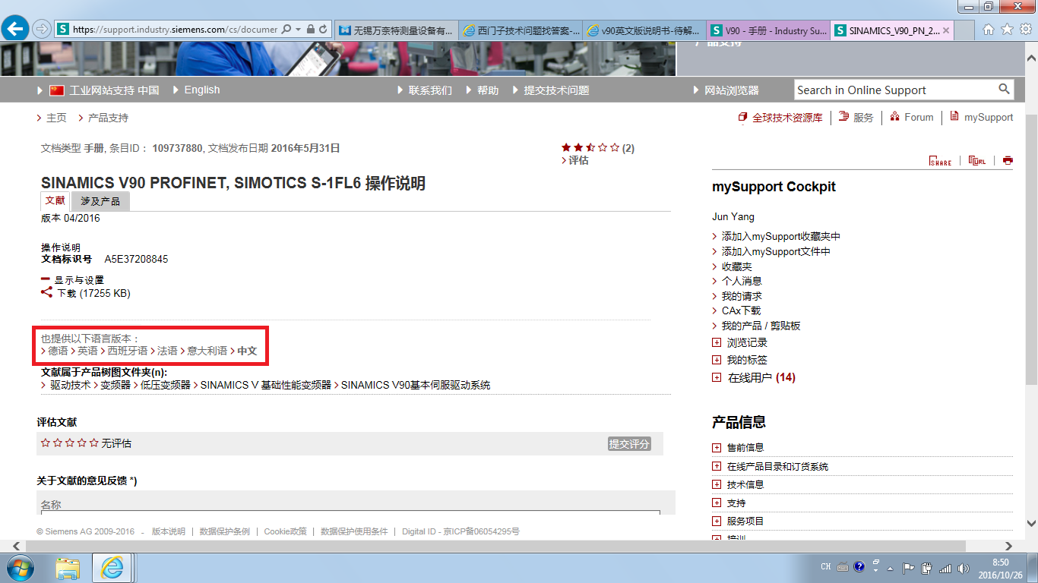Expand the 在线用户 (14) section

coord(717,377)
